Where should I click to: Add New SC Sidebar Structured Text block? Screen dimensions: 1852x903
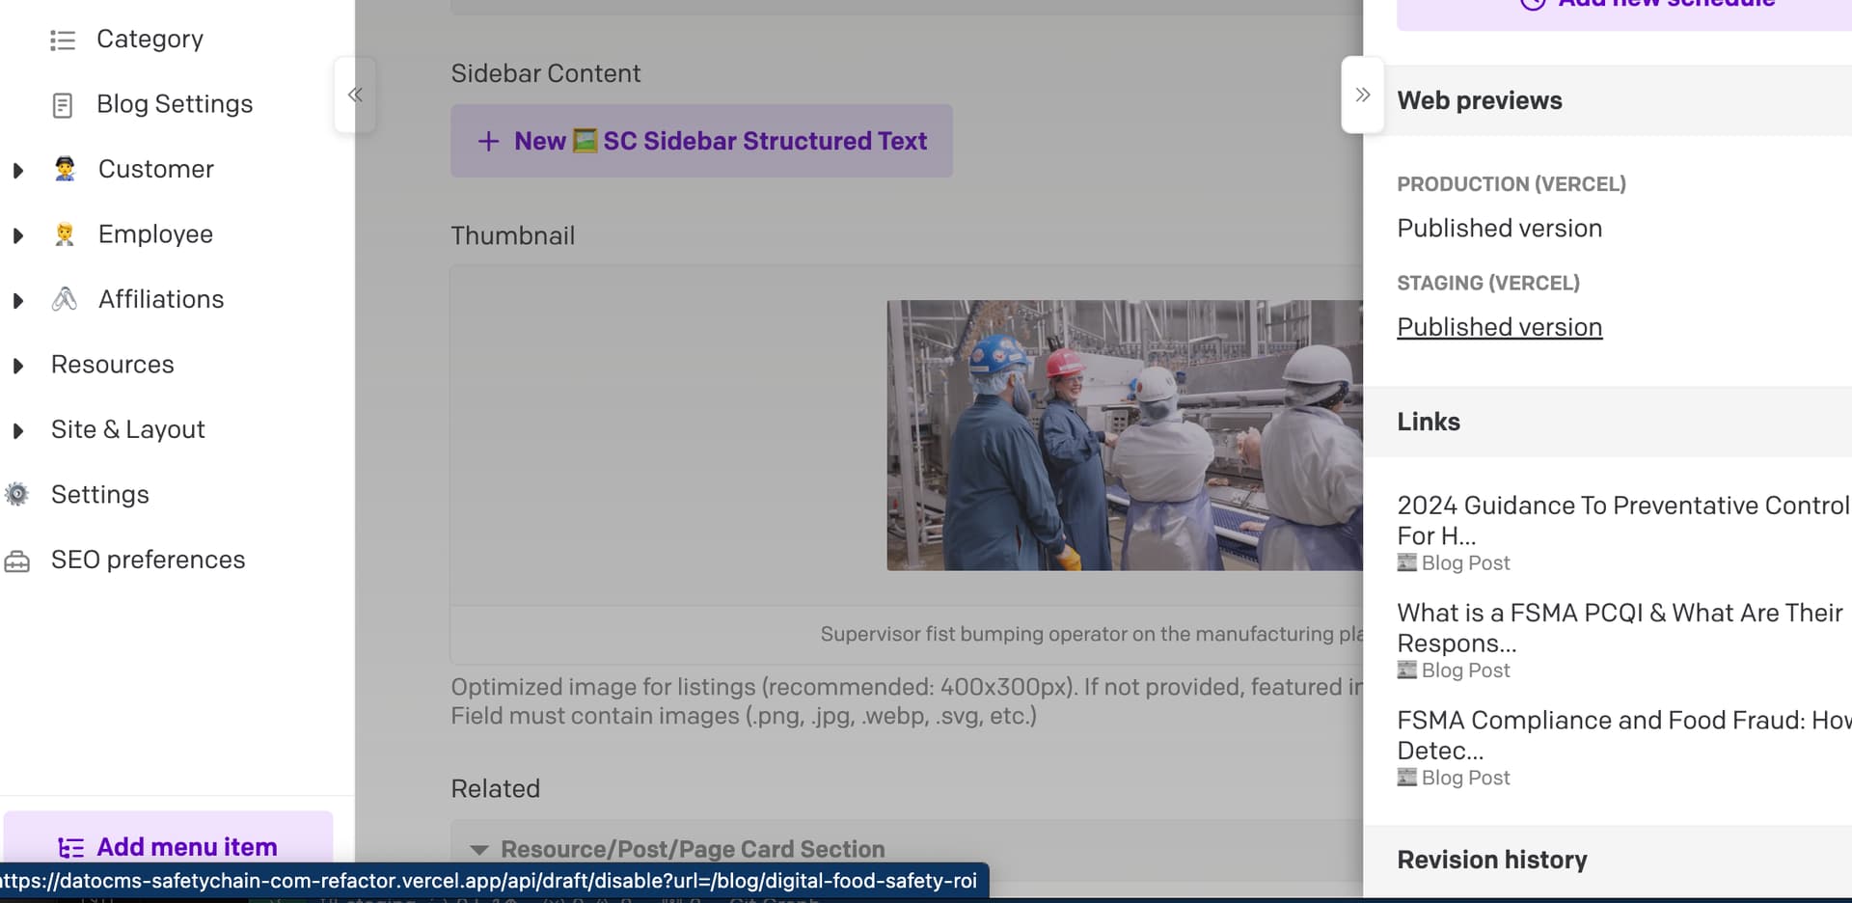[x=701, y=141]
